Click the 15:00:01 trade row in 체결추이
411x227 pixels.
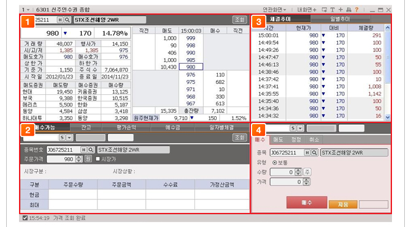click(318, 35)
